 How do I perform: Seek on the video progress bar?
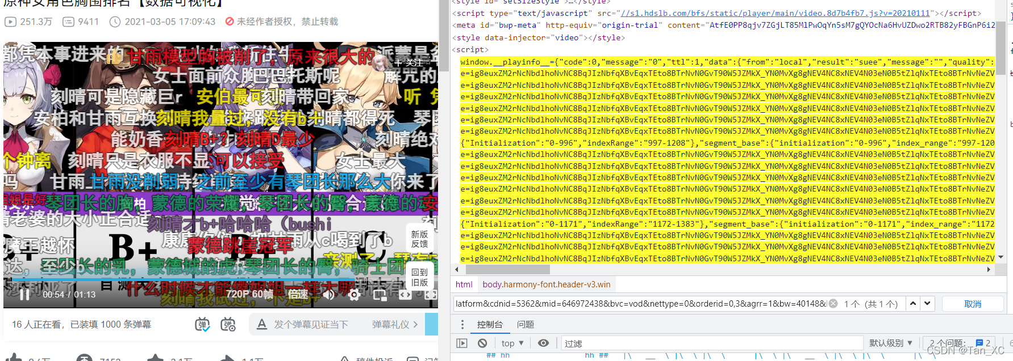click(220, 279)
